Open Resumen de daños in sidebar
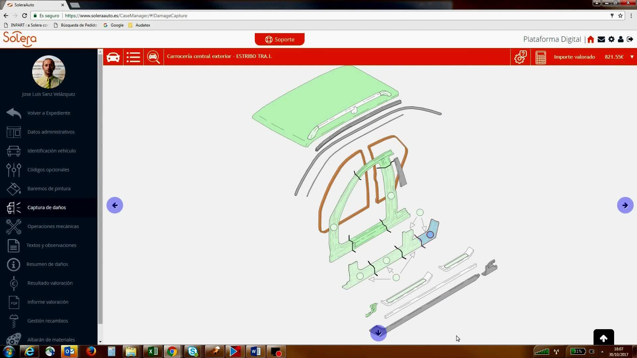The image size is (637, 358). tap(47, 264)
